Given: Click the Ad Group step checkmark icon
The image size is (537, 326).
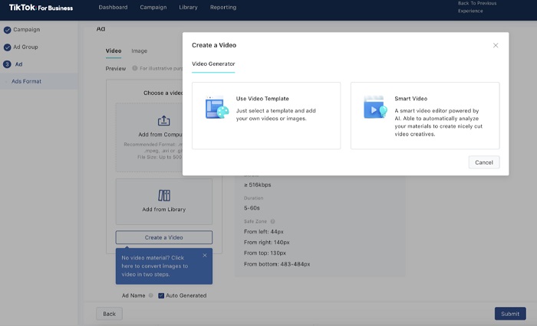Looking at the screenshot, I should (x=8, y=47).
